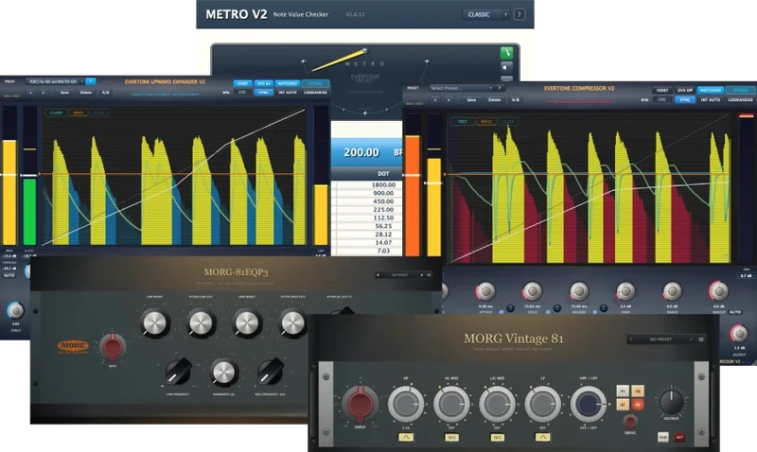Viewport: 757px width, 452px height.
Task: Click the BPM field in Upward Expander
Action: click(x=242, y=92)
